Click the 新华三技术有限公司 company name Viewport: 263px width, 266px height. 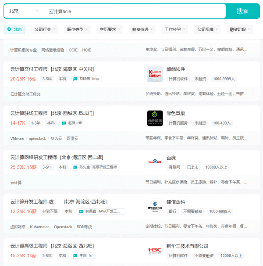point(187,246)
